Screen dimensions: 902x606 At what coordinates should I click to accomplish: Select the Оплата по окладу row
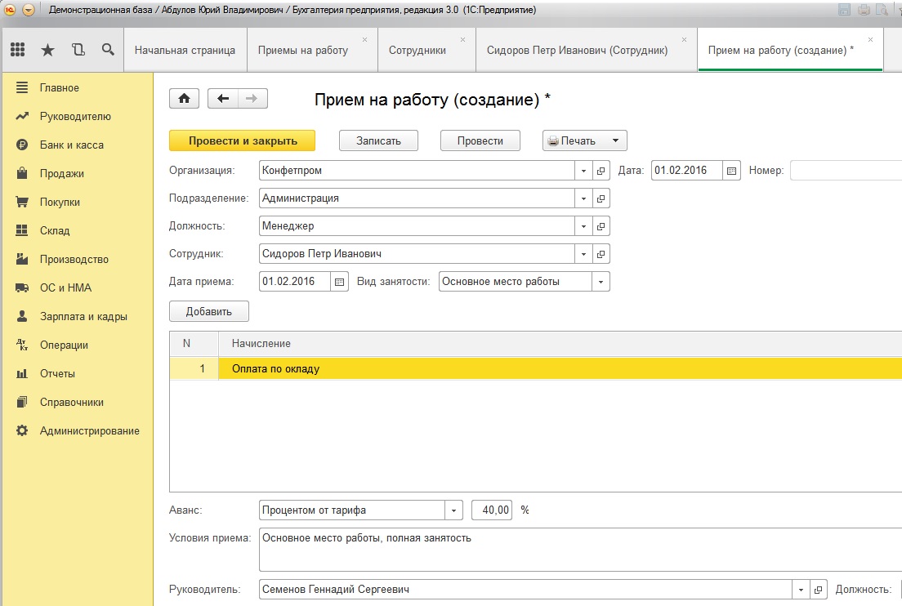(536, 368)
